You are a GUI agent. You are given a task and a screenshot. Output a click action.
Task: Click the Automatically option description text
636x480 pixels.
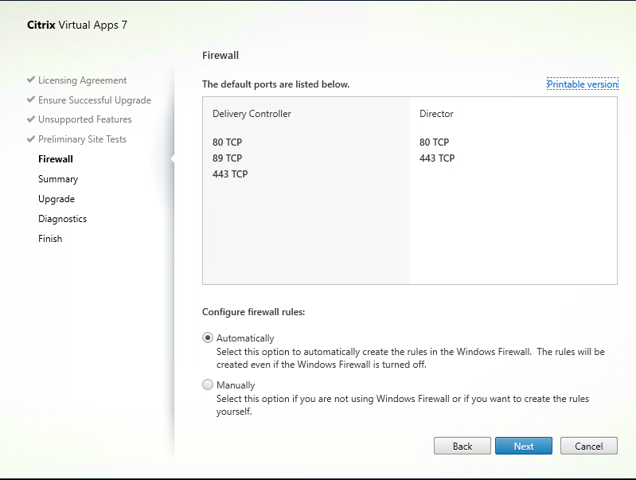[411, 358]
